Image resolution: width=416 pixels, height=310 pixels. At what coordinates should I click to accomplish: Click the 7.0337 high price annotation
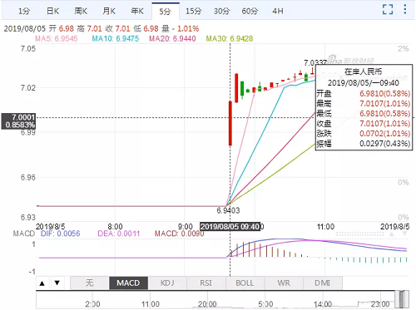[x=315, y=63]
